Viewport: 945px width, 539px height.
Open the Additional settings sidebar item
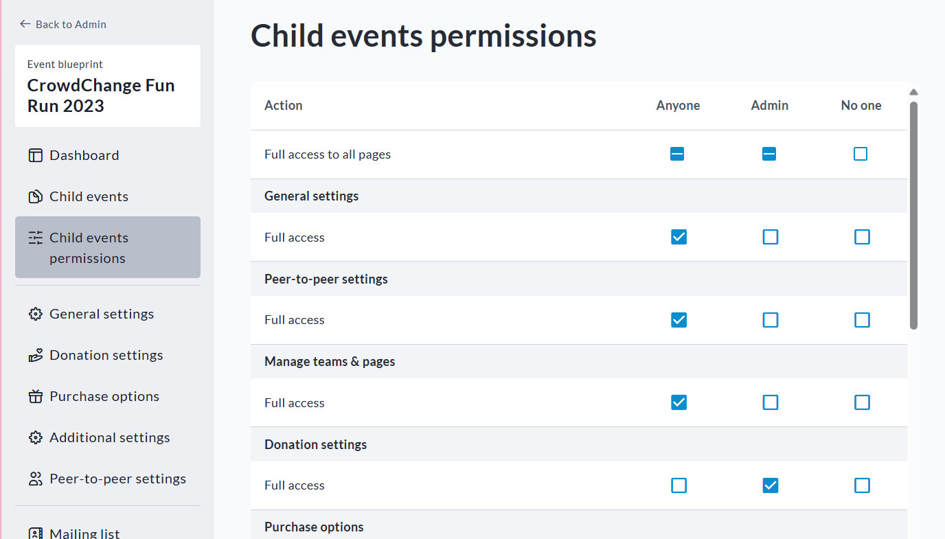(108, 437)
